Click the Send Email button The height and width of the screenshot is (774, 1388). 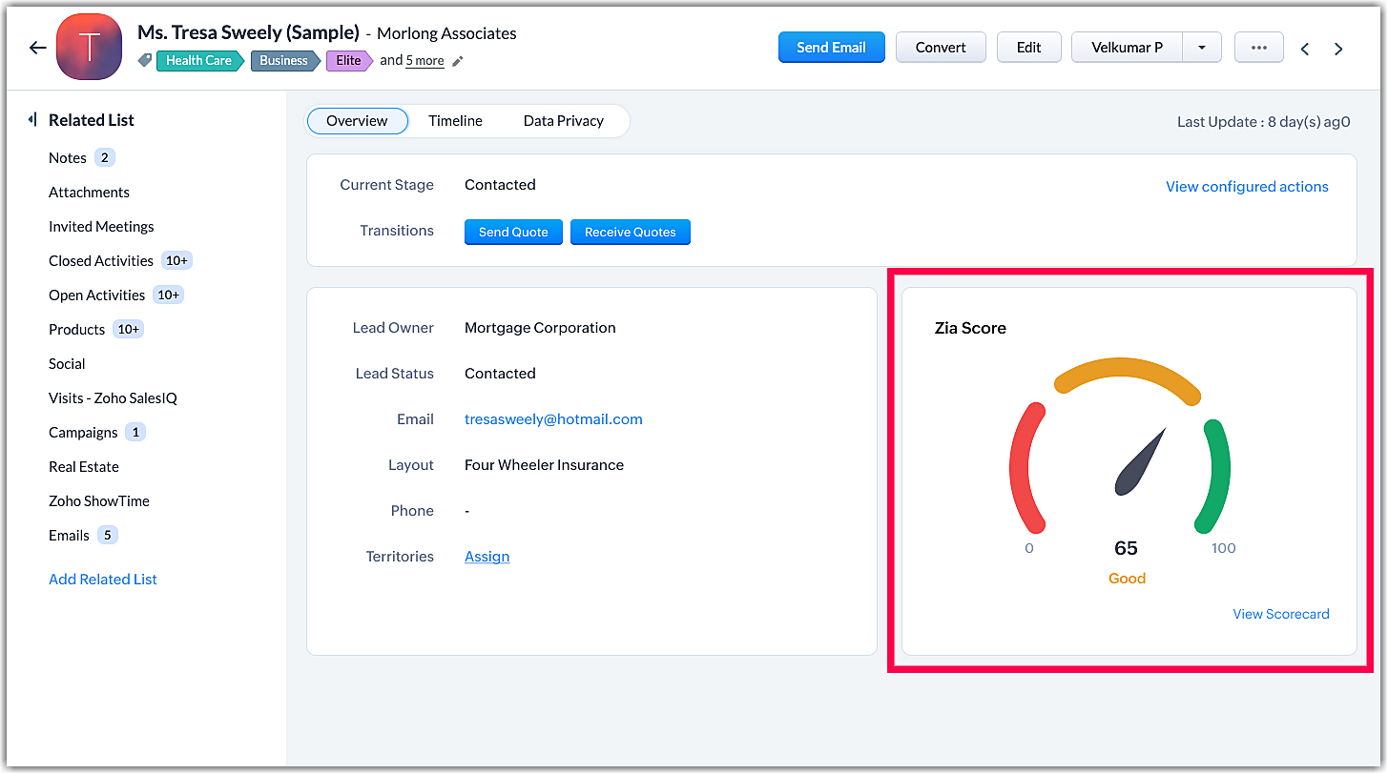click(x=832, y=48)
